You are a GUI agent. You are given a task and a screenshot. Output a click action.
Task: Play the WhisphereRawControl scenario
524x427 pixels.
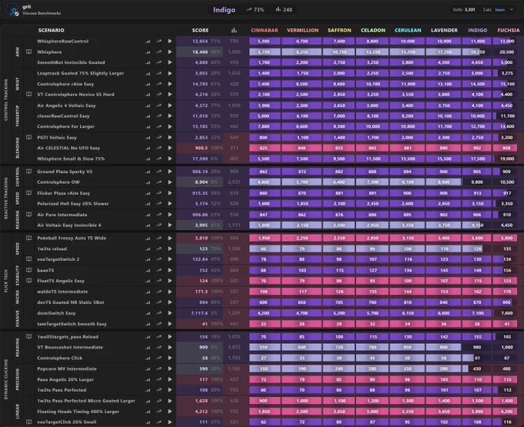pyautogui.click(x=170, y=41)
